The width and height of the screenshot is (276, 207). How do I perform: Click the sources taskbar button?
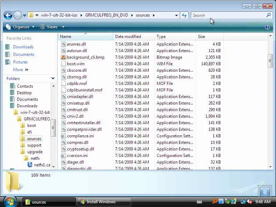coord(49,202)
